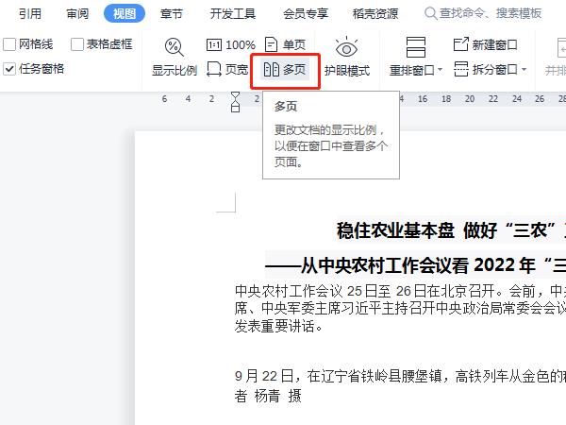The image size is (566, 425).
Task: Set zoom to 100%
Action: point(231,45)
